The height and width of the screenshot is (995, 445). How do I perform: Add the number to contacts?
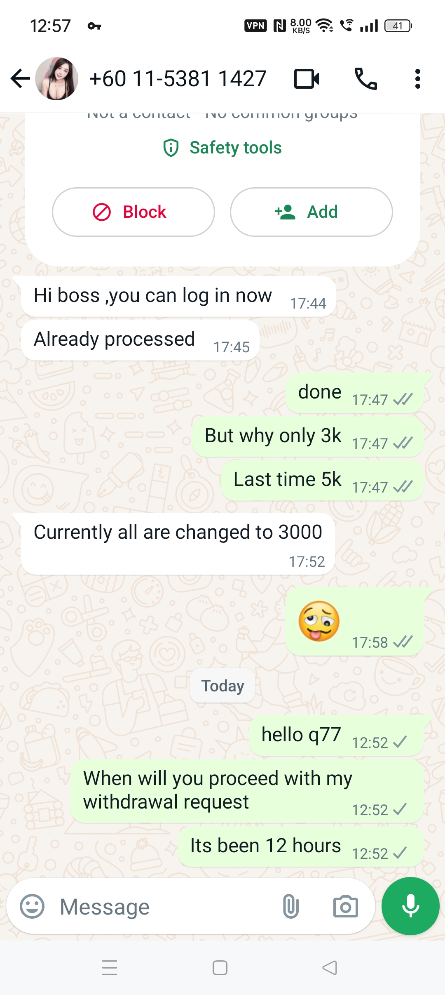[x=311, y=212]
